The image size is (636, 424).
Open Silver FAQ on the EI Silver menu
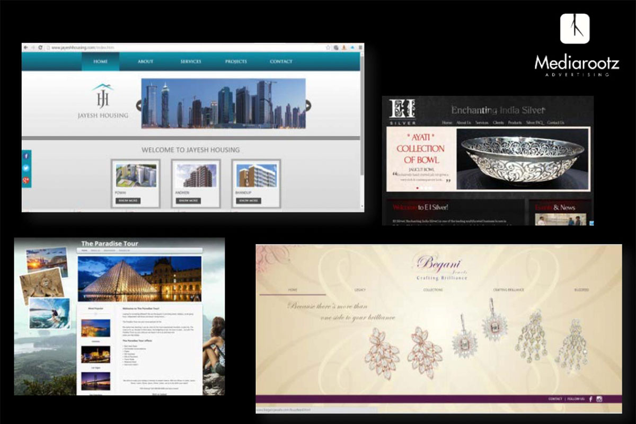coord(534,122)
